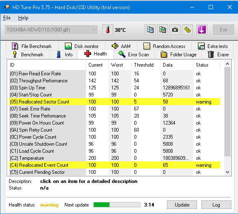Select Spin Up Time row

point(114,88)
